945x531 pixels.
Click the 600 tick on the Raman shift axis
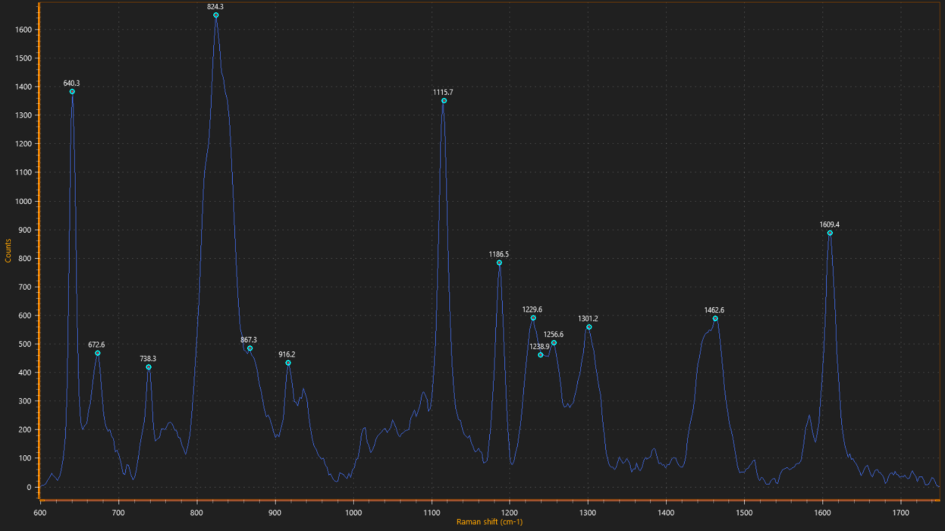click(40, 513)
